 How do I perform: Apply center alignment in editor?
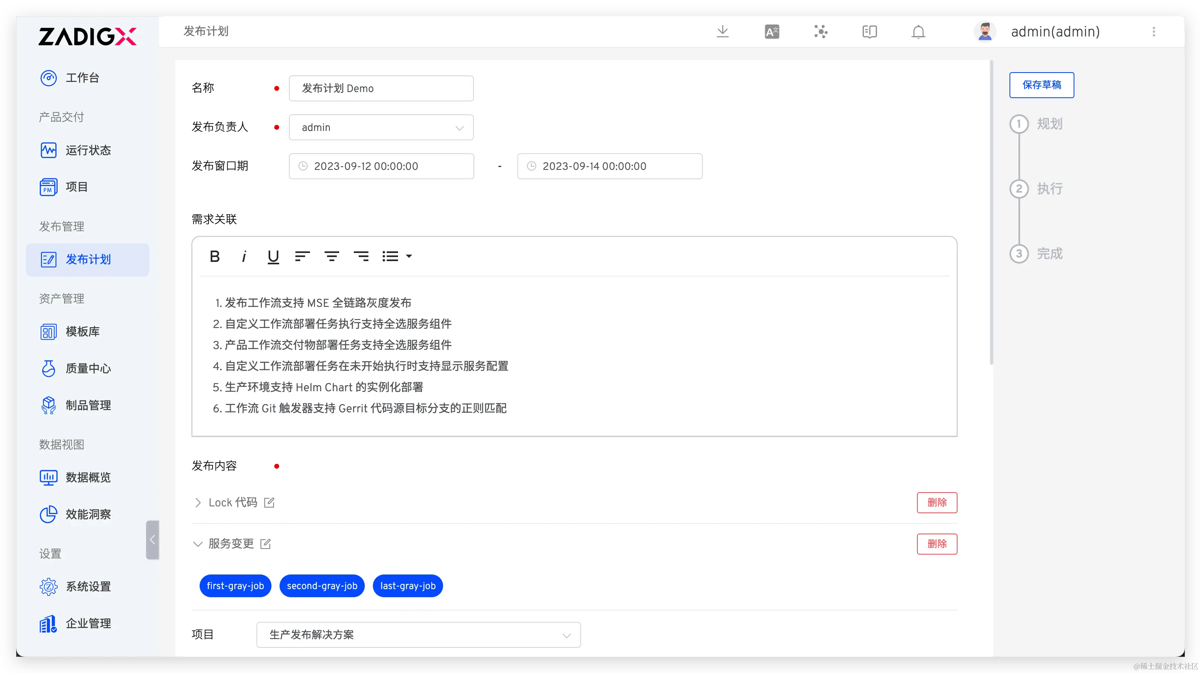click(331, 256)
